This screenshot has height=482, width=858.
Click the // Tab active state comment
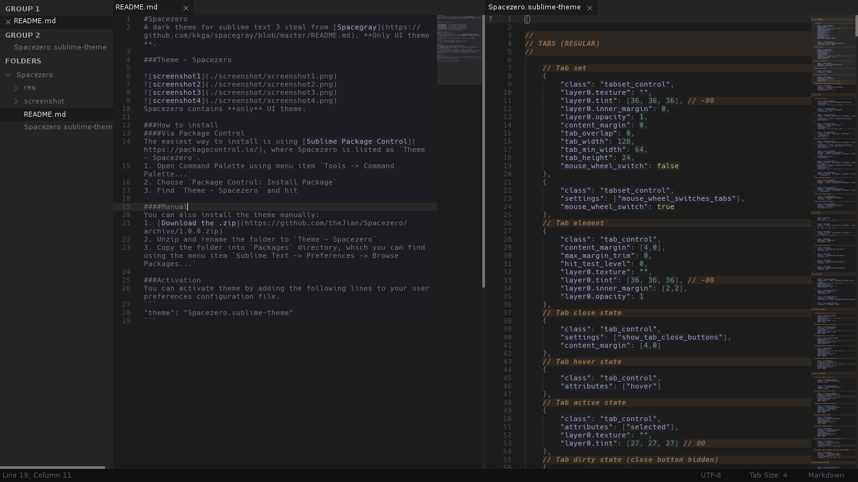[x=584, y=402]
